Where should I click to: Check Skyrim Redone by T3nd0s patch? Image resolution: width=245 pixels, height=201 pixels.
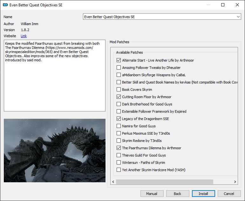coord(119,141)
